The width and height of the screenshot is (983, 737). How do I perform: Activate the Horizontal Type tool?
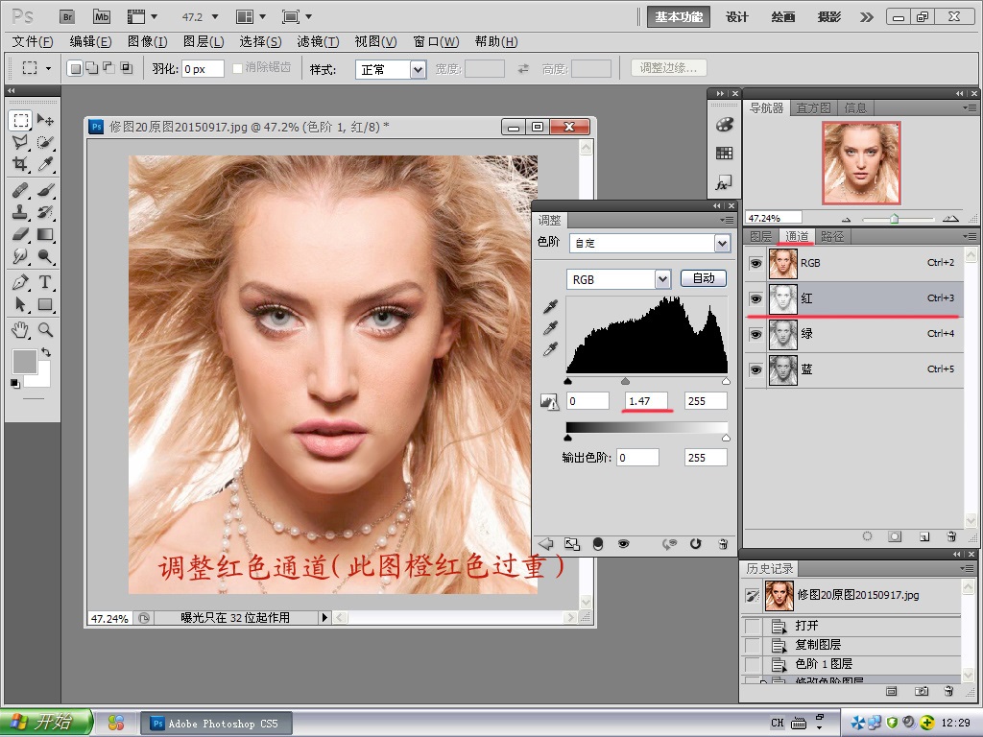pos(45,282)
